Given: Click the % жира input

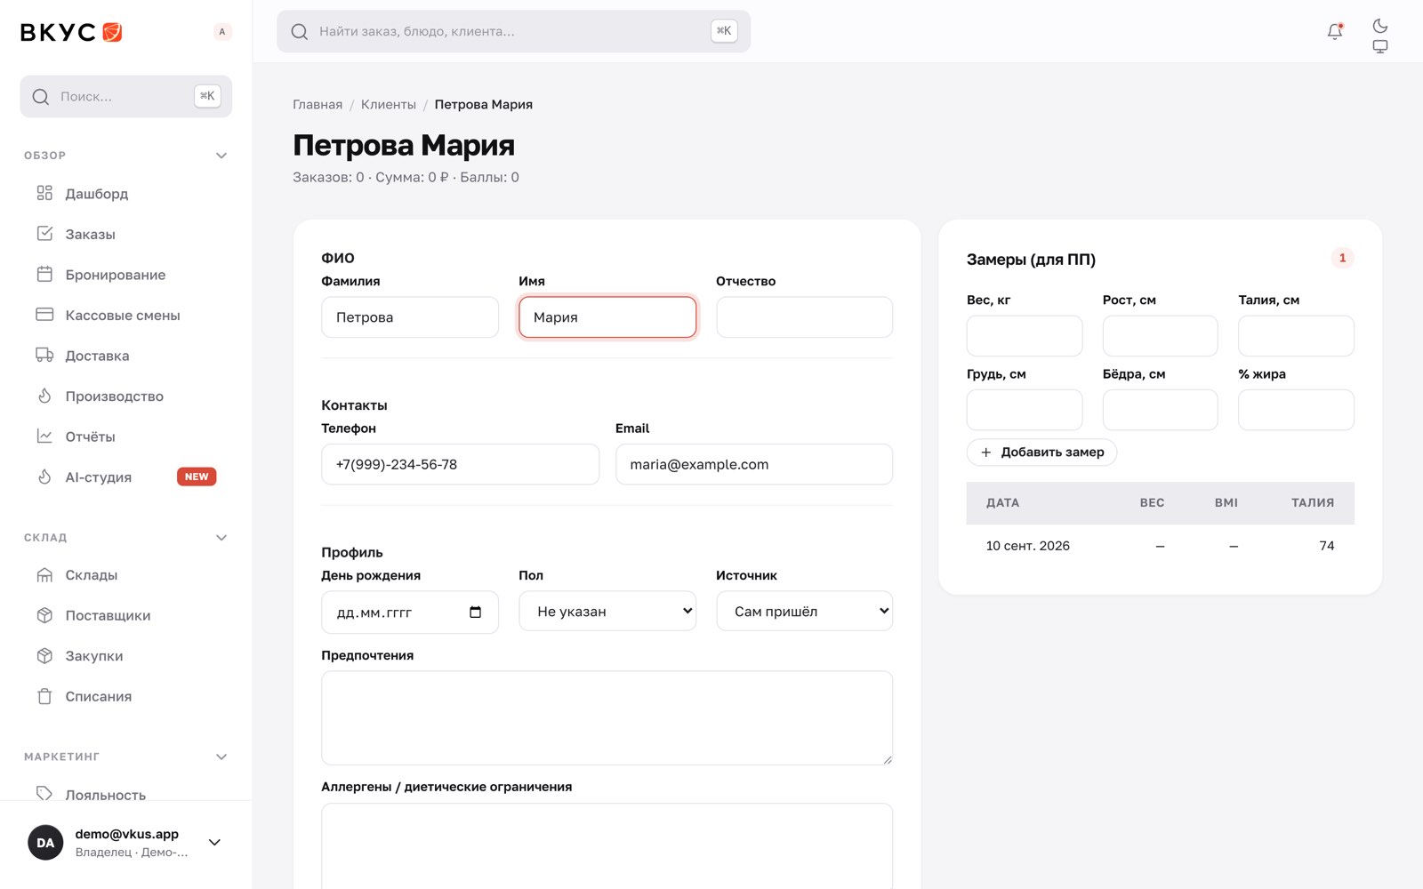Looking at the screenshot, I should tap(1296, 410).
